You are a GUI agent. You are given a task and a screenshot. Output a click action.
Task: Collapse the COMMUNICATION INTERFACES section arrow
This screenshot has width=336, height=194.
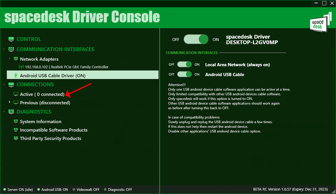point(4,50)
